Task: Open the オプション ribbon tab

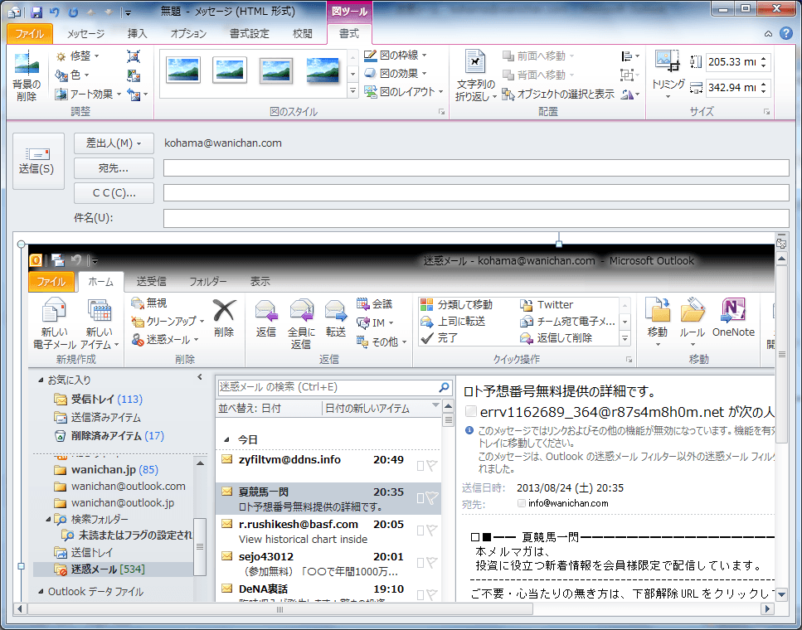Action: [188, 34]
